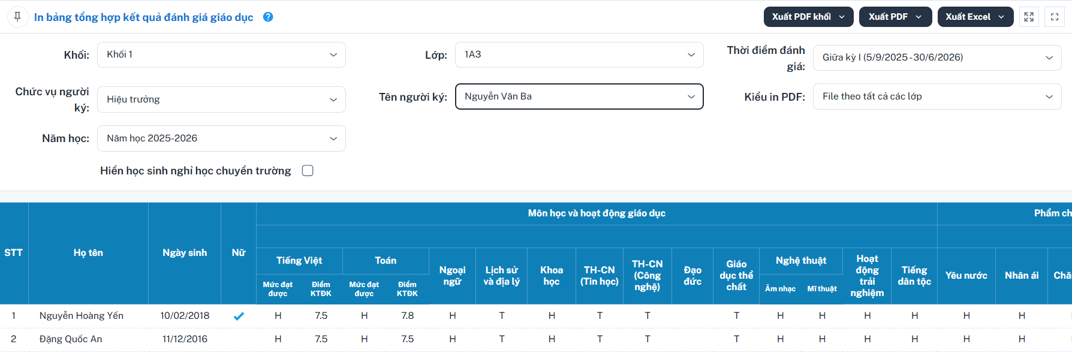Click the Hoạt động trải nghiệm header

point(867,276)
